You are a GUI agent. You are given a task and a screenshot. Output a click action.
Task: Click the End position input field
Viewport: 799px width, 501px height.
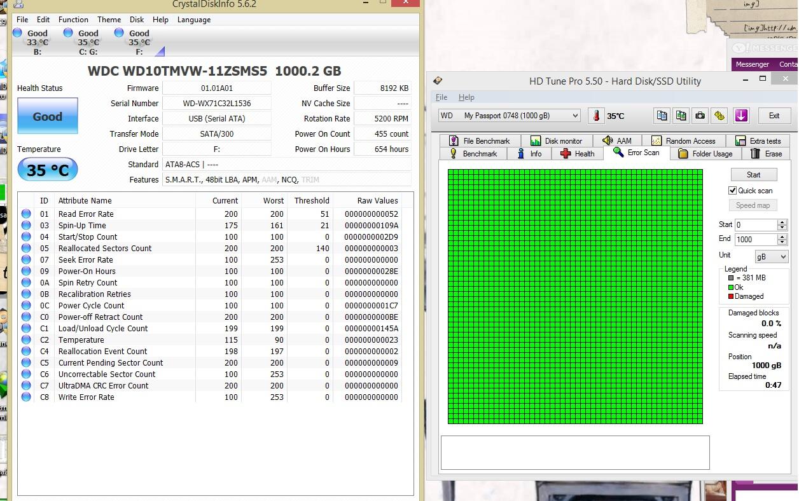(756, 240)
